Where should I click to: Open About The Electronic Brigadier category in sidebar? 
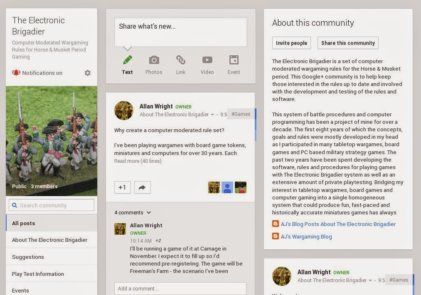[x=52, y=240]
